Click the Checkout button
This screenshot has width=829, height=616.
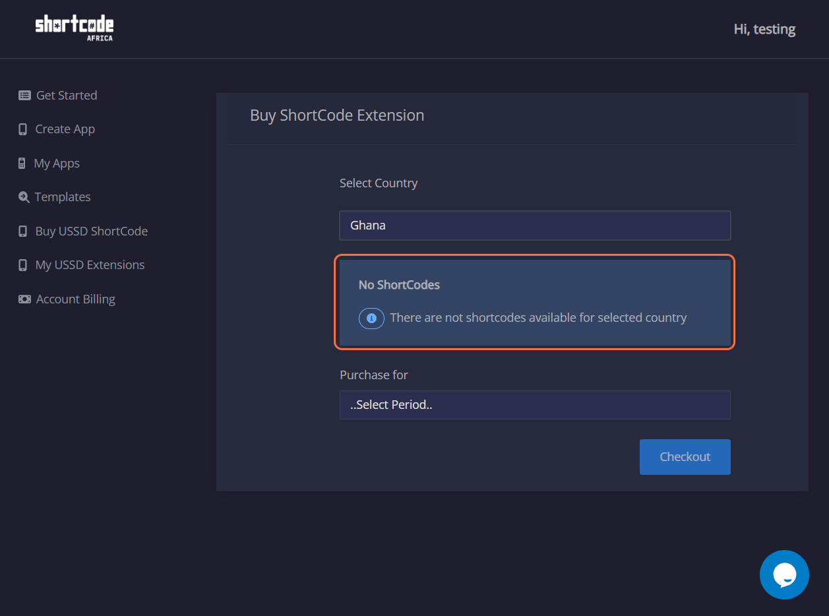coord(685,457)
